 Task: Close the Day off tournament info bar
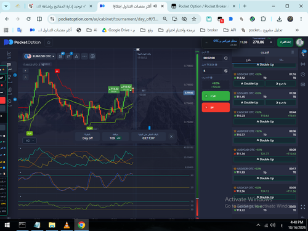tap(171, 137)
